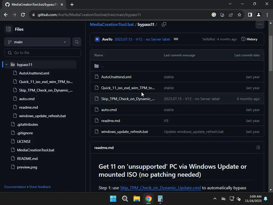Viewport: 273px width, 205px height.
Task: Open notification bell in taskbar
Action: coord(266,199)
